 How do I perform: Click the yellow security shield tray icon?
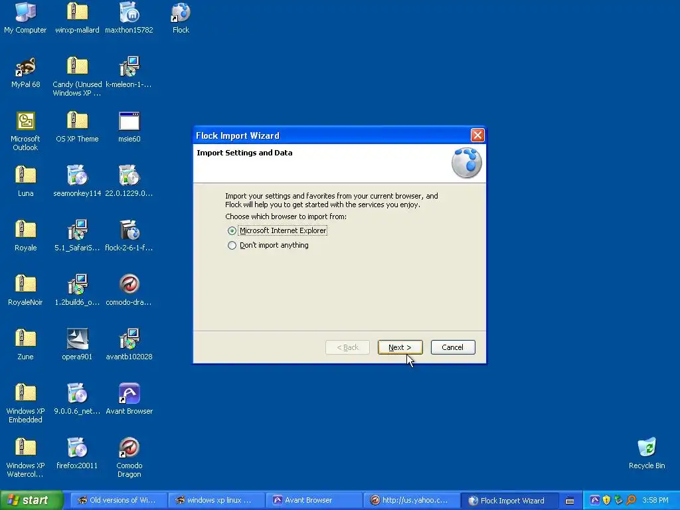click(x=607, y=500)
